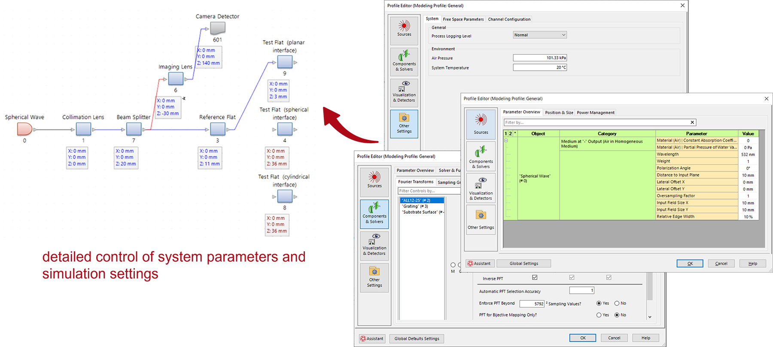
Task: Click the Camera Detector element in the diagram
Action: [218, 28]
